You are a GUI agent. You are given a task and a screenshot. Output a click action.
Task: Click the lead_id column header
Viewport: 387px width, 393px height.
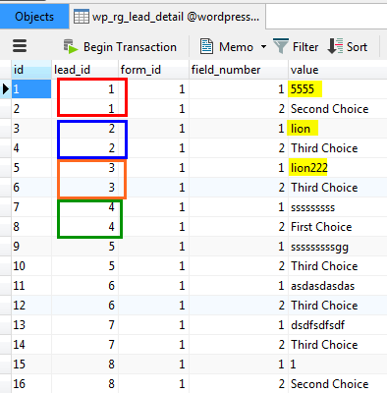click(84, 70)
